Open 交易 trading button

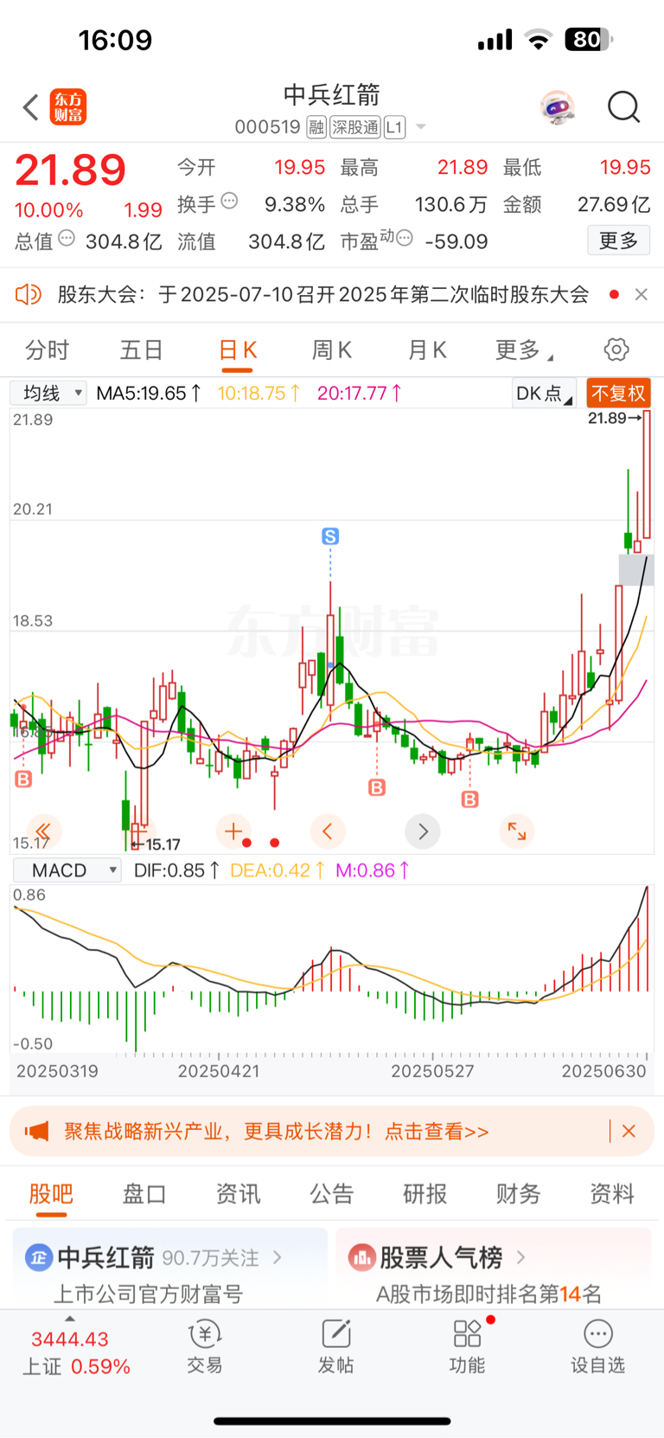point(205,1348)
